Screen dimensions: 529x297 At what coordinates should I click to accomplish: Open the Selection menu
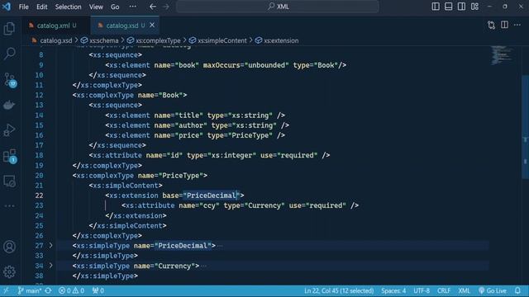pos(68,7)
